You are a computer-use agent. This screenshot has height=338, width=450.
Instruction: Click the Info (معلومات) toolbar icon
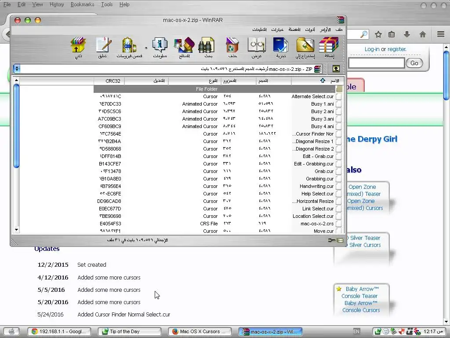pos(160,48)
